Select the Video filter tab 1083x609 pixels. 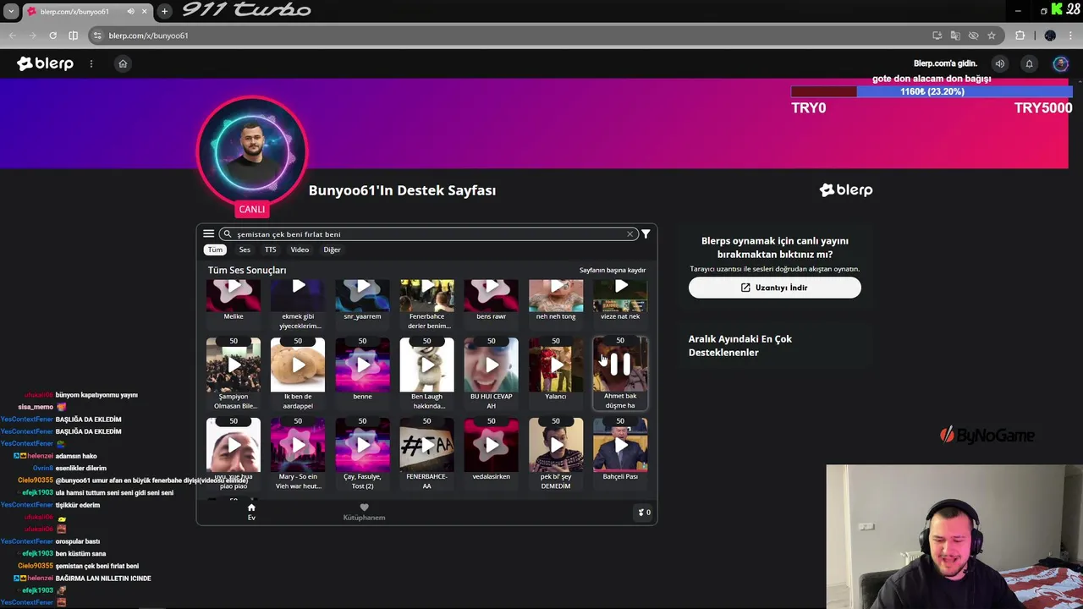[300, 250]
